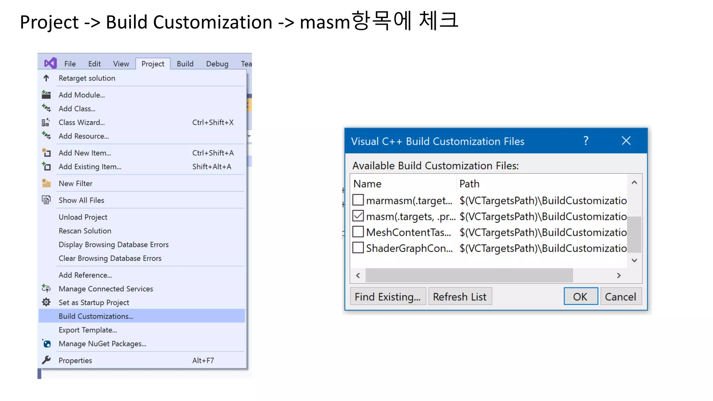
Task: Click the Cancel button
Action: coord(621,297)
